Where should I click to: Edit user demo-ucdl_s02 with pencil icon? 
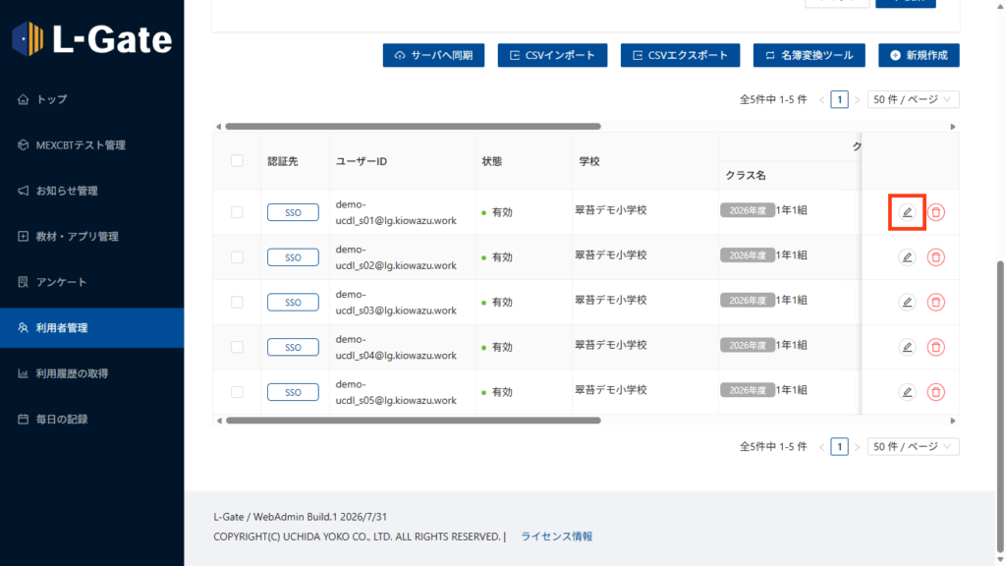pyautogui.click(x=907, y=257)
